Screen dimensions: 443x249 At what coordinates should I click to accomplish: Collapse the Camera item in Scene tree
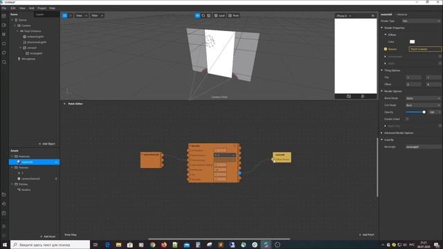tap(15, 26)
